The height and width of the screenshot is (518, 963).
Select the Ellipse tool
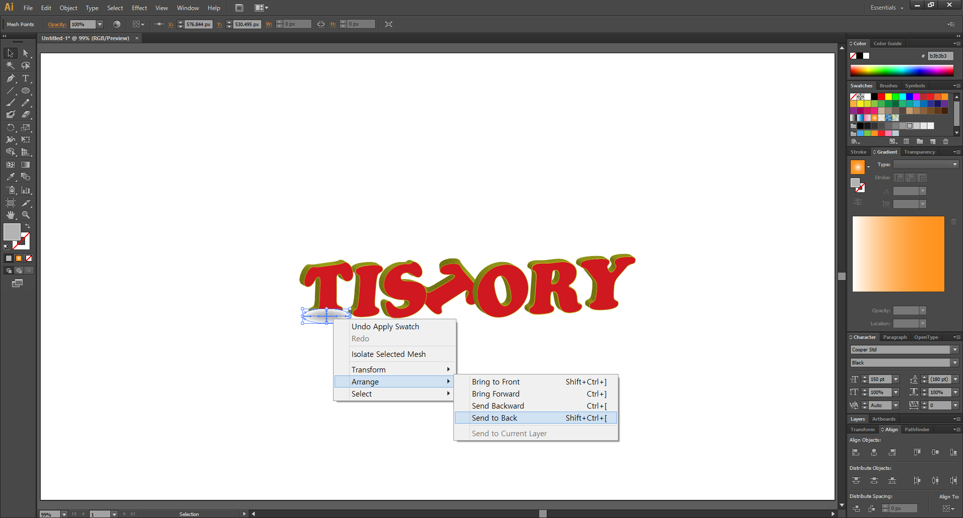26,91
